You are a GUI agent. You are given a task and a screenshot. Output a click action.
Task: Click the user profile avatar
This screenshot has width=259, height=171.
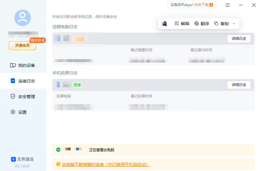(22, 18)
